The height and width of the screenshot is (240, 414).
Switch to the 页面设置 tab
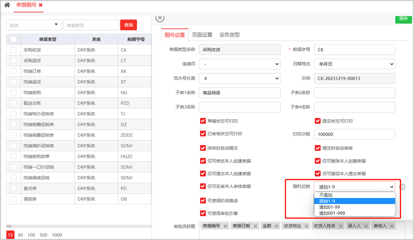[x=202, y=35]
